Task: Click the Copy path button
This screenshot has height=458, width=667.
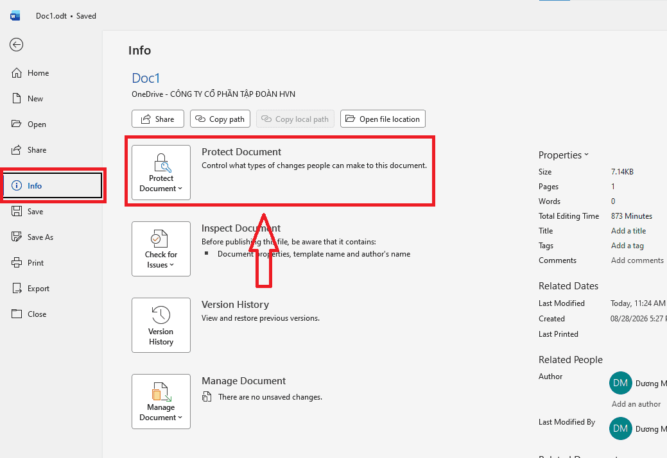Action: 220,119
